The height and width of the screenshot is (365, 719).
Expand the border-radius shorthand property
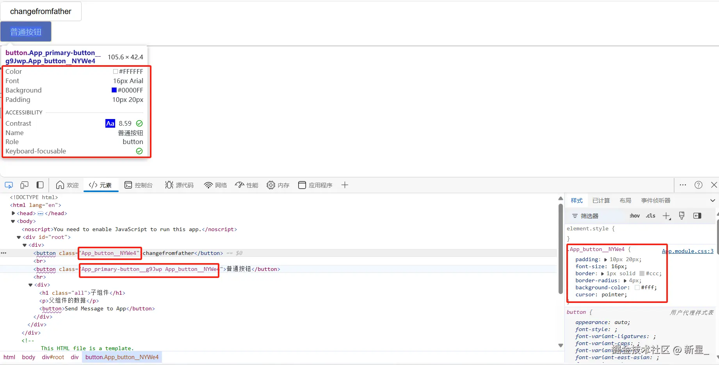pos(625,281)
